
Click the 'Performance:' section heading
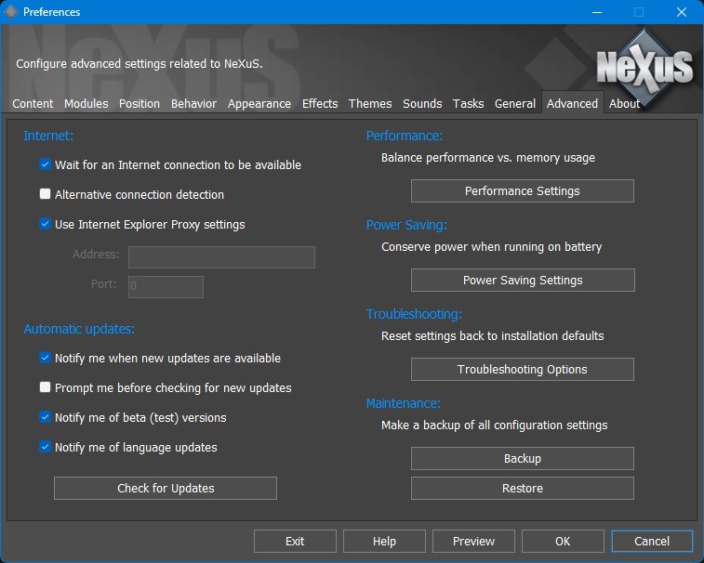tap(405, 136)
